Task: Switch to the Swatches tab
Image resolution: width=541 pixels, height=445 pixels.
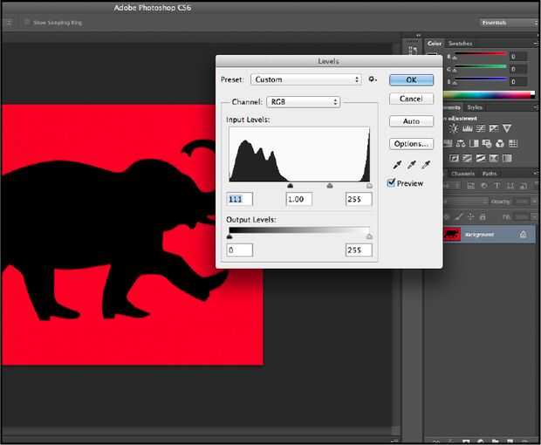Action: [x=460, y=43]
